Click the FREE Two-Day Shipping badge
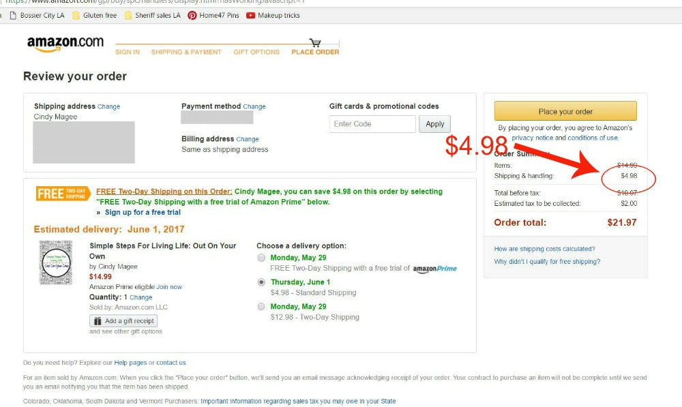 (63, 193)
